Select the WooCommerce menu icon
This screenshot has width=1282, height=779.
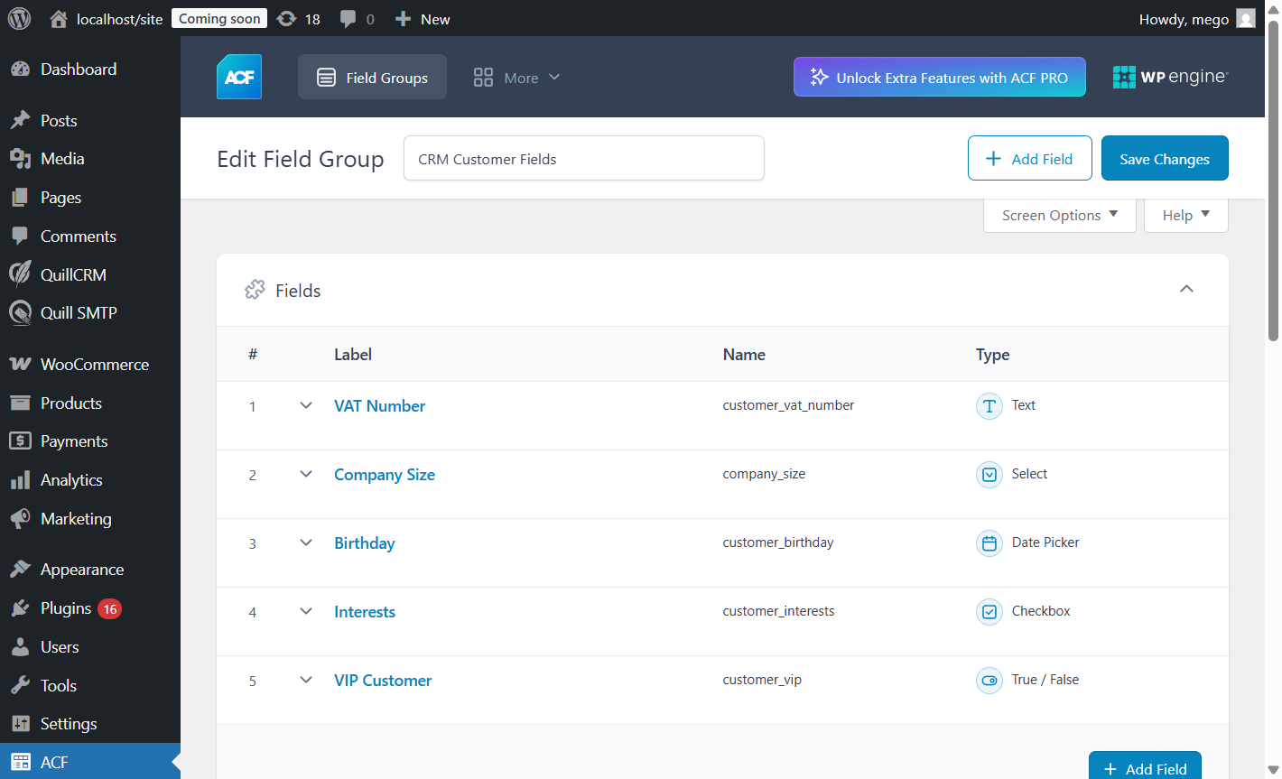click(x=20, y=364)
